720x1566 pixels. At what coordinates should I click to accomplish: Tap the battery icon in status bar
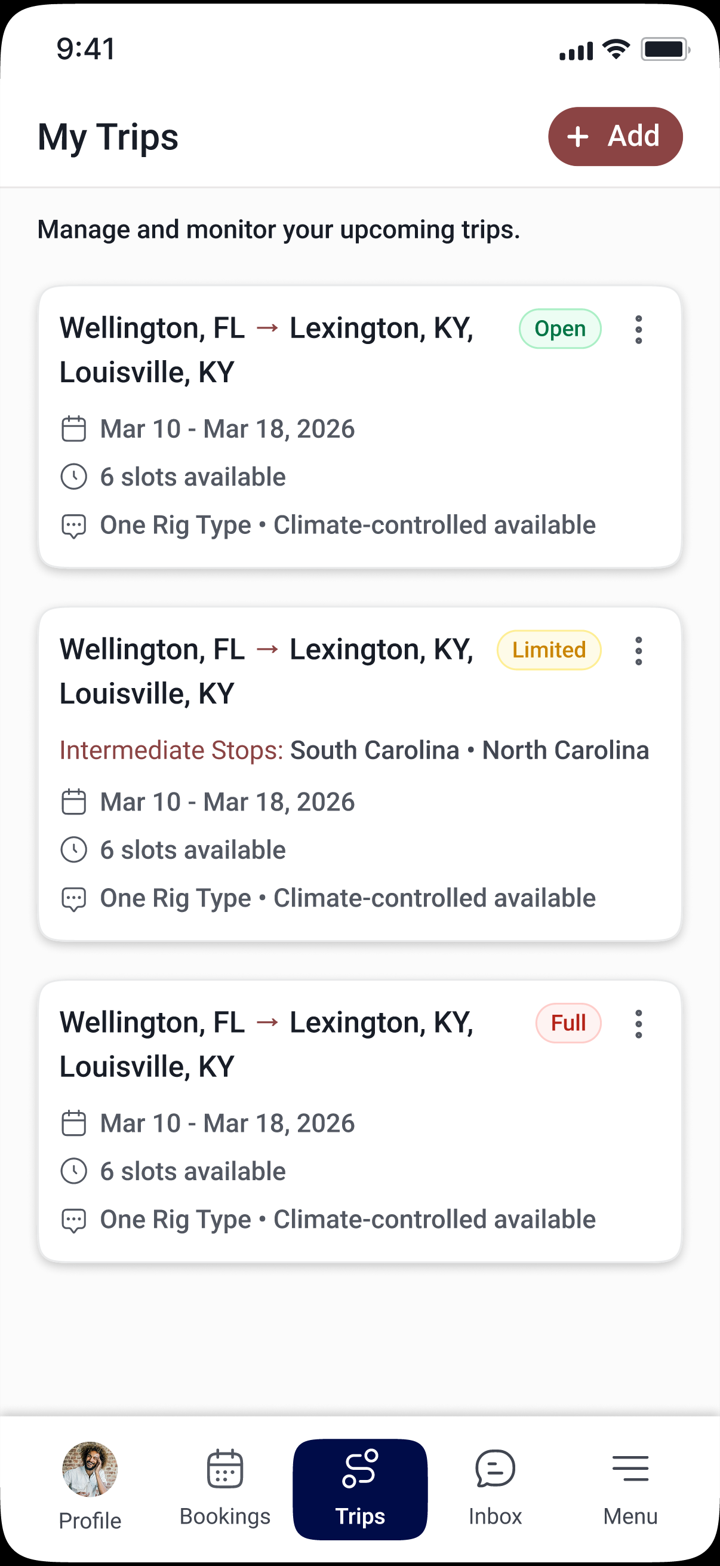tap(665, 49)
